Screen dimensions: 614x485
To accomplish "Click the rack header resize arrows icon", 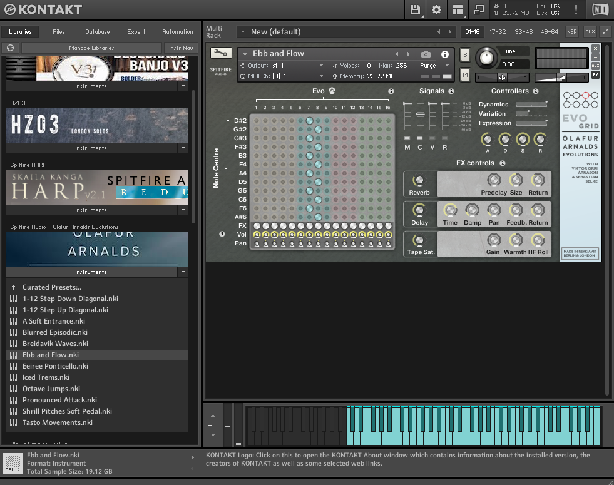I will tap(605, 32).
